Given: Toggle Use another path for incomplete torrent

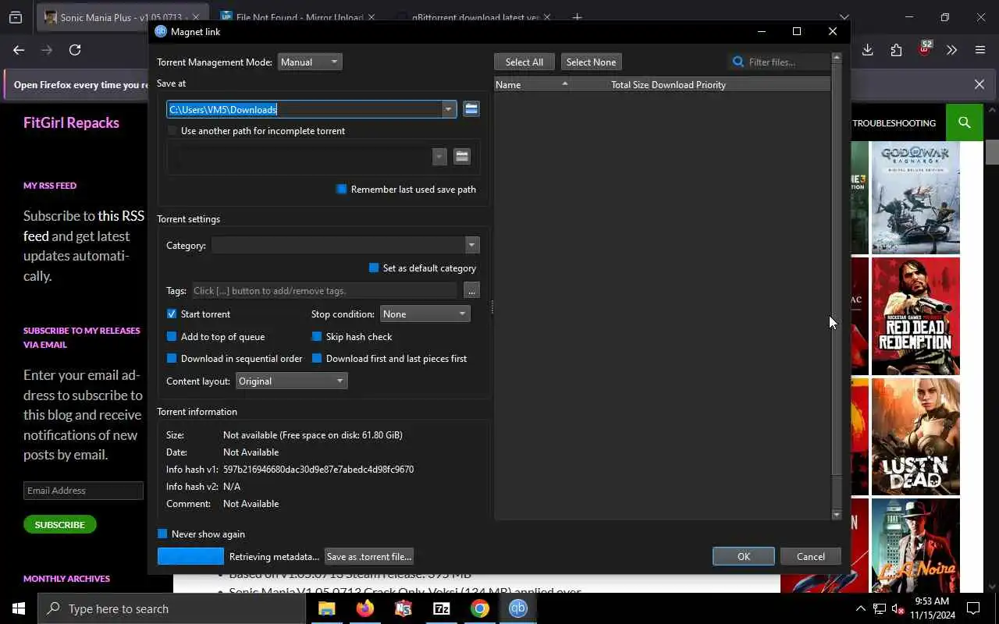Looking at the screenshot, I should [x=172, y=131].
